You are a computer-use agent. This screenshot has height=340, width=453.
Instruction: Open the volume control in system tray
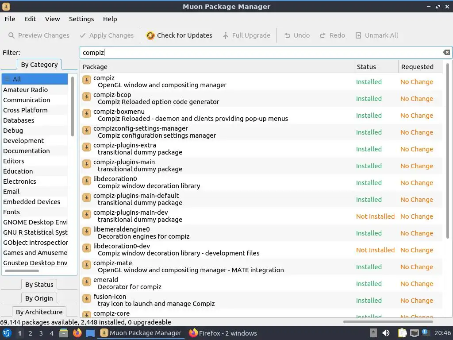(x=386, y=333)
